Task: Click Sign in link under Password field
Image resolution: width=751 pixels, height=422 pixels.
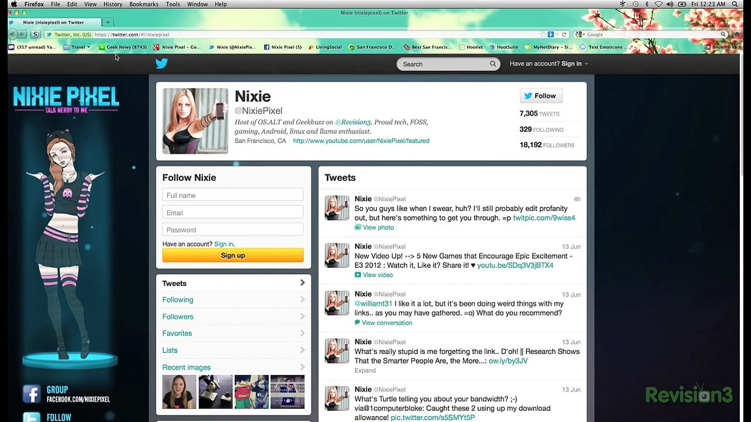Action: click(x=224, y=244)
